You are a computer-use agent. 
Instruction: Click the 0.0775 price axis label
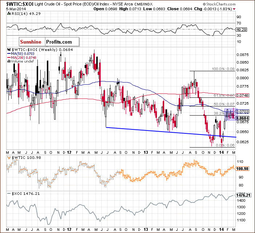click(243, 86)
